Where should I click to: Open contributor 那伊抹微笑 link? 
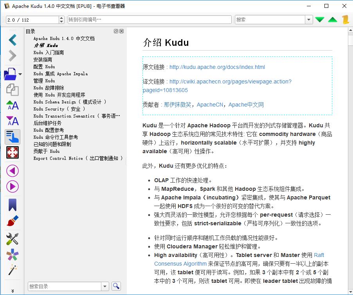click(x=177, y=105)
